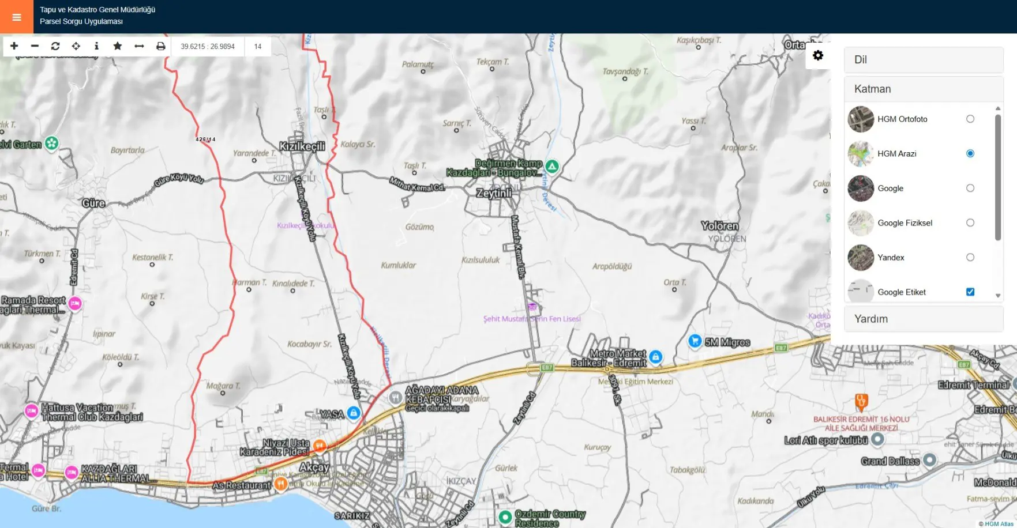Click the Metro Market marker icon

pyautogui.click(x=656, y=357)
